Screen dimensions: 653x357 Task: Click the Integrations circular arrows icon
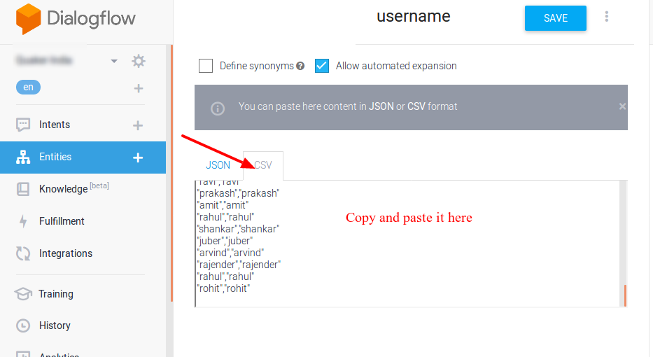23,253
